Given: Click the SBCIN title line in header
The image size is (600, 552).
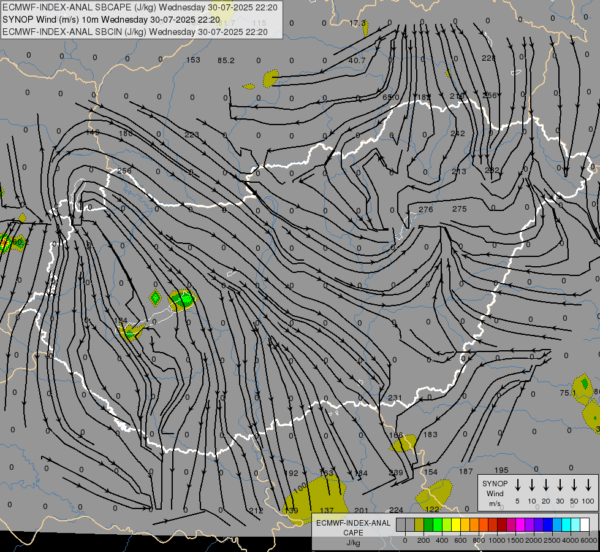Looking at the screenshot, I should [135, 32].
